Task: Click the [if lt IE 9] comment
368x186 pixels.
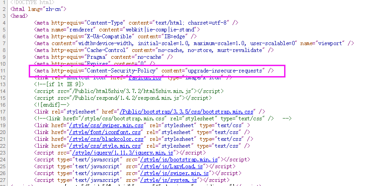Action: click(59, 84)
